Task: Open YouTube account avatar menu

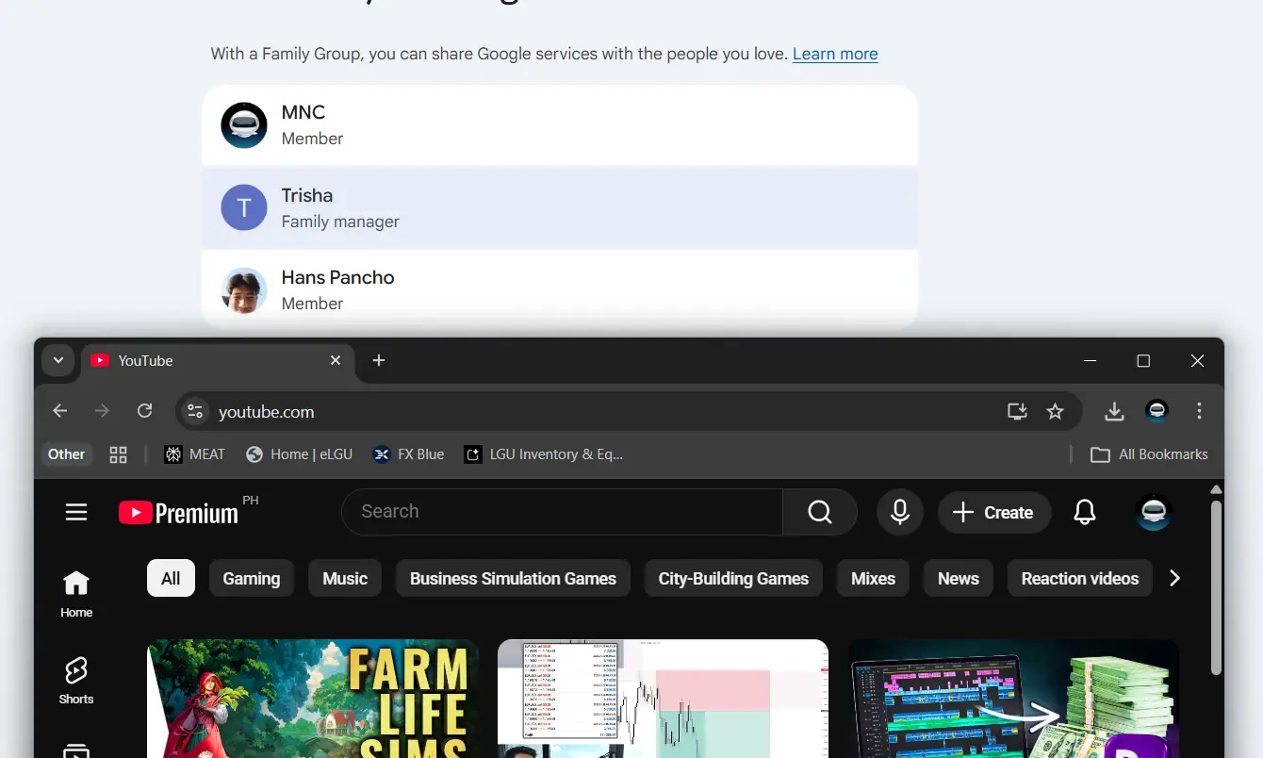Action: click(1154, 512)
